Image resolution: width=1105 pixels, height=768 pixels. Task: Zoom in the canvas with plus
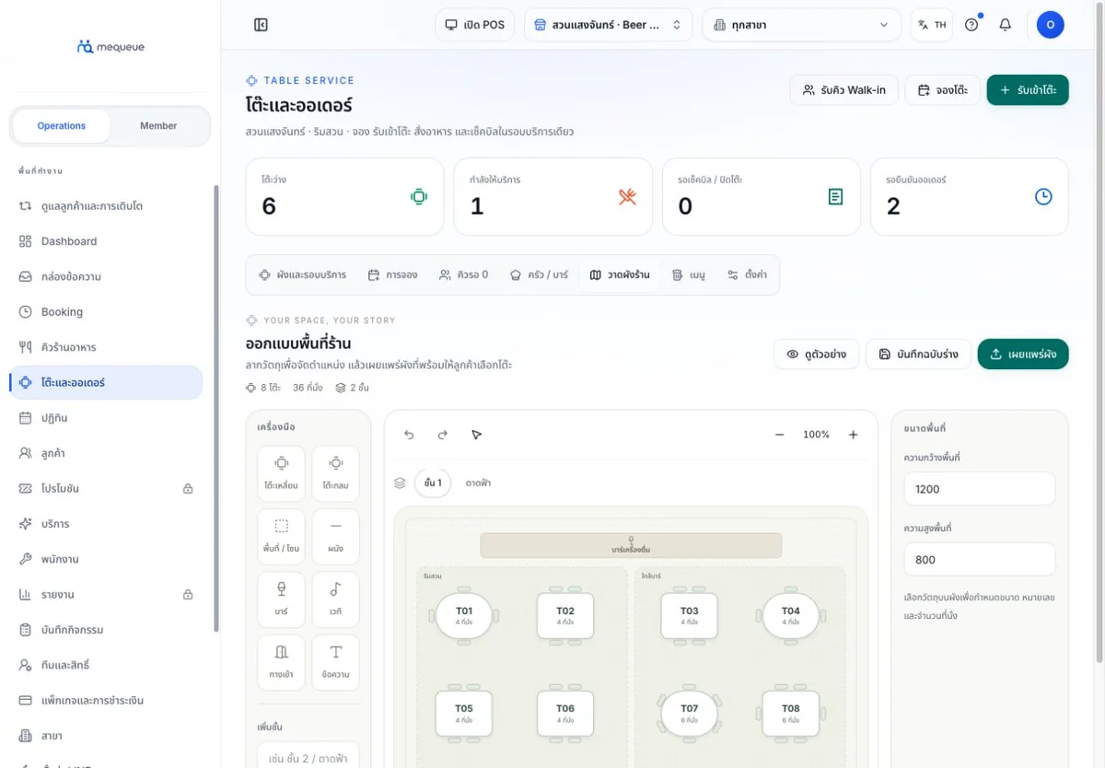point(853,435)
